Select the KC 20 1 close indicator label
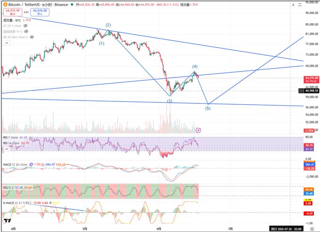 (12, 26)
